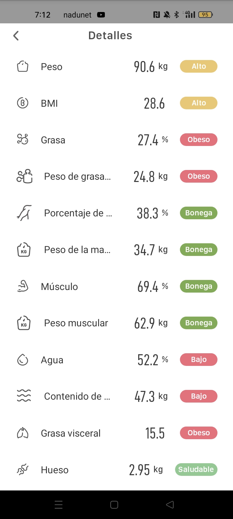Tap the back arrow next to Detalles
The height and width of the screenshot is (519, 233).
(x=16, y=36)
